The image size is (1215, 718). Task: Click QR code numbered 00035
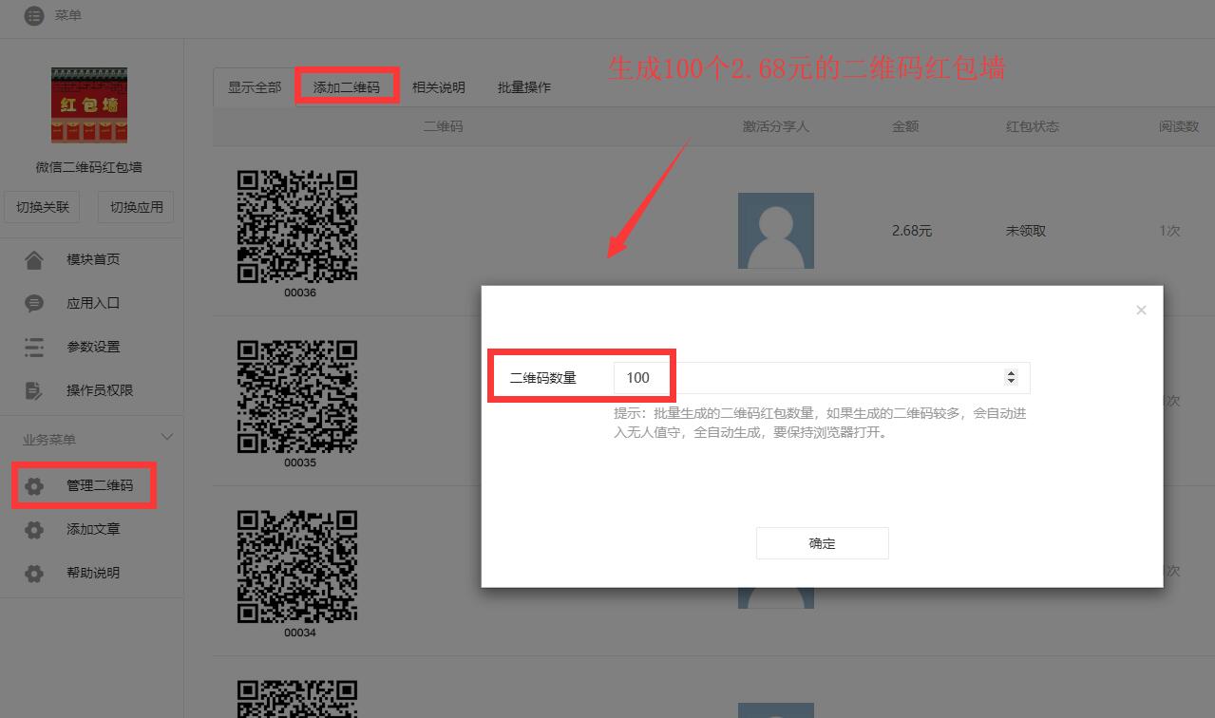click(297, 397)
